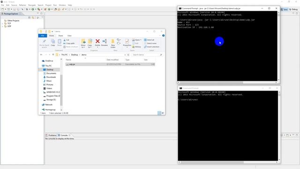300x169 pixels.
Task: Open the Copy to dropdown in the ribbon
Action: tap(90, 44)
